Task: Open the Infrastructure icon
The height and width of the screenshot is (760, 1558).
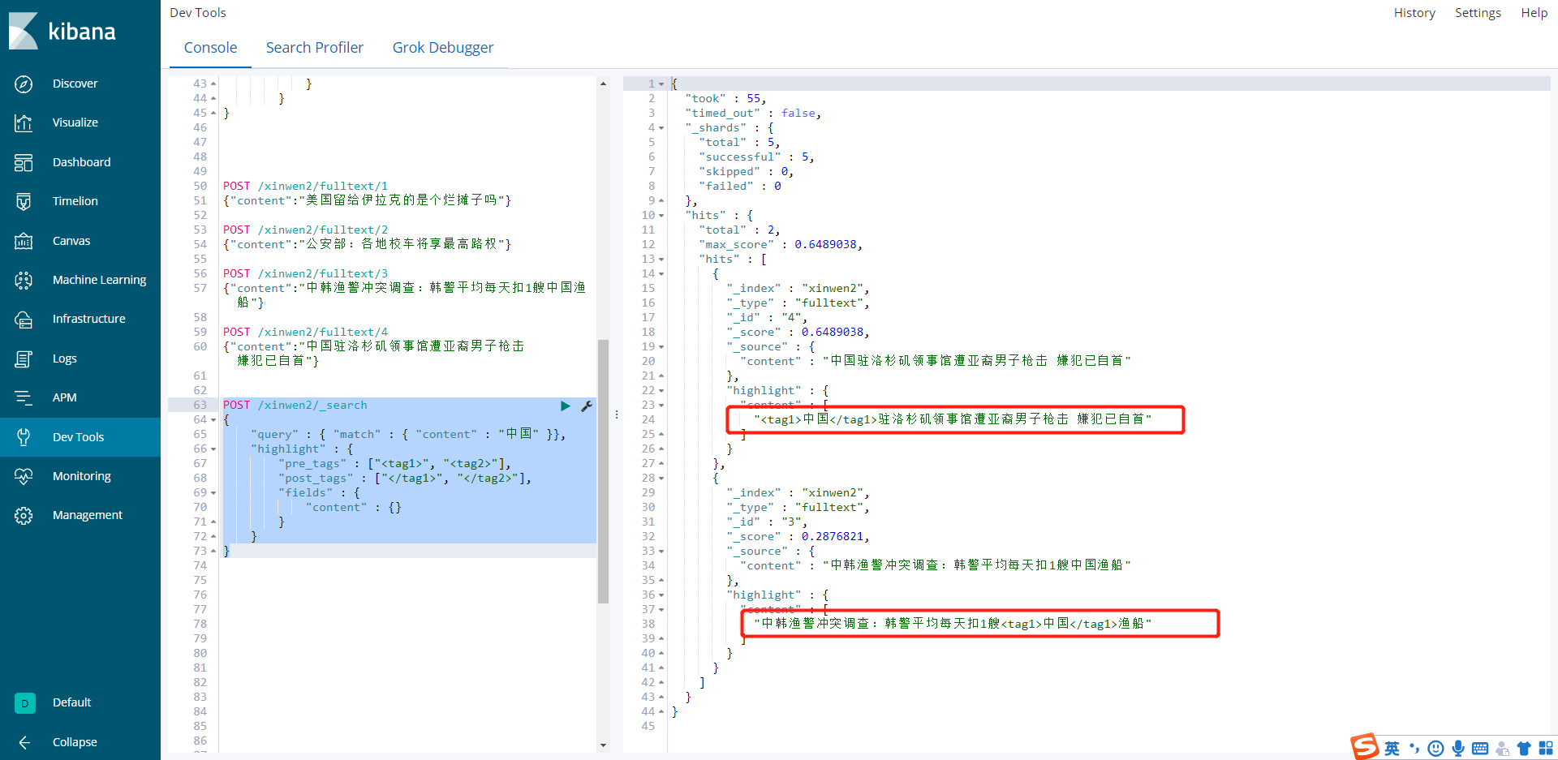Action: [x=24, y=319]
